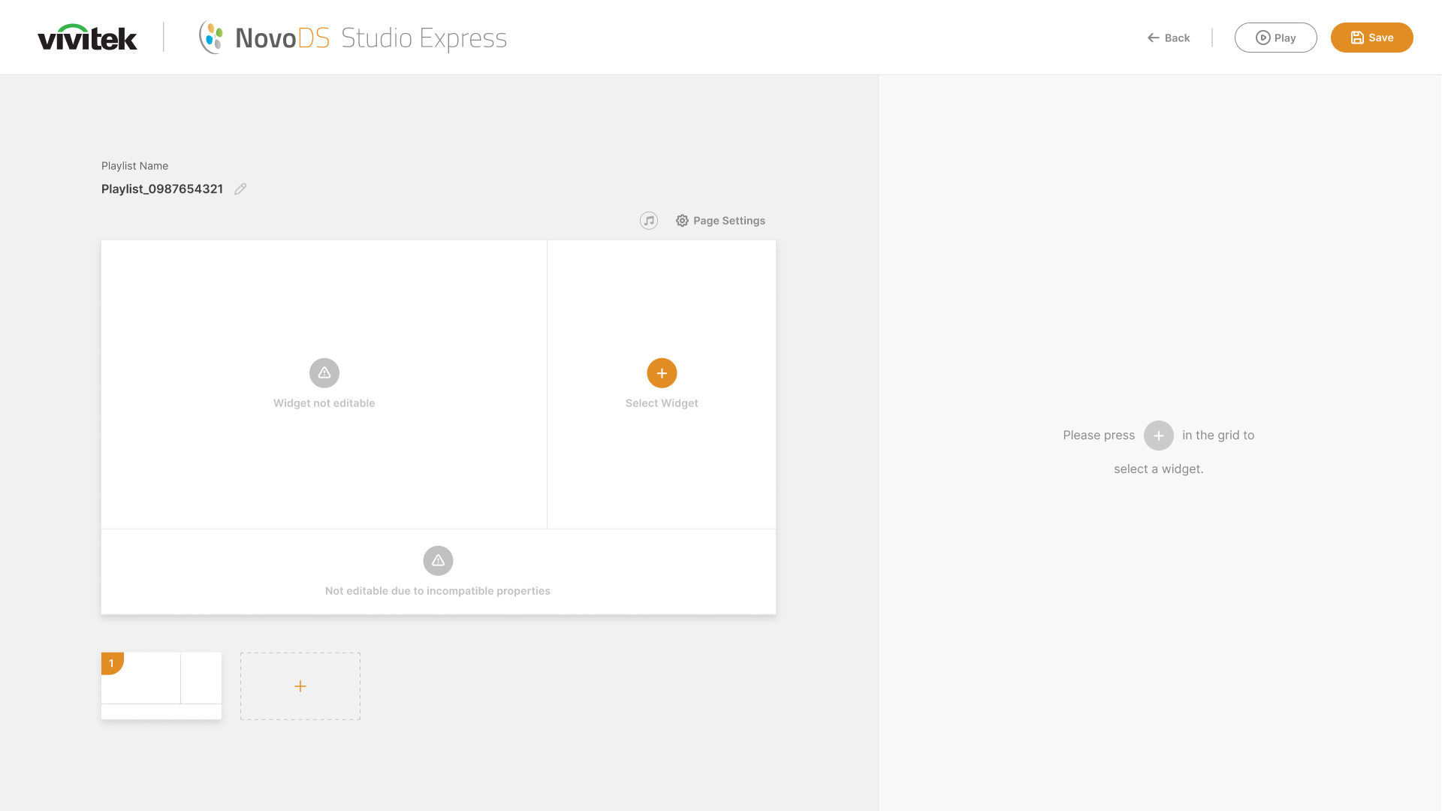Click the Back arrow link

1169,38
